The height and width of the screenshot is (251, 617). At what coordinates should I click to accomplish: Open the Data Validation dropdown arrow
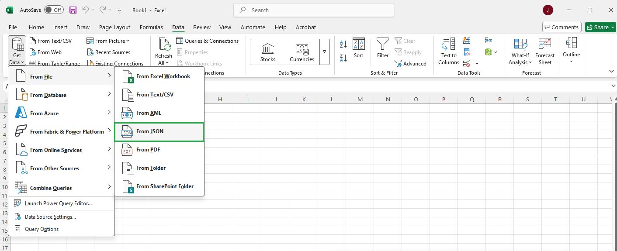point(477,64)
